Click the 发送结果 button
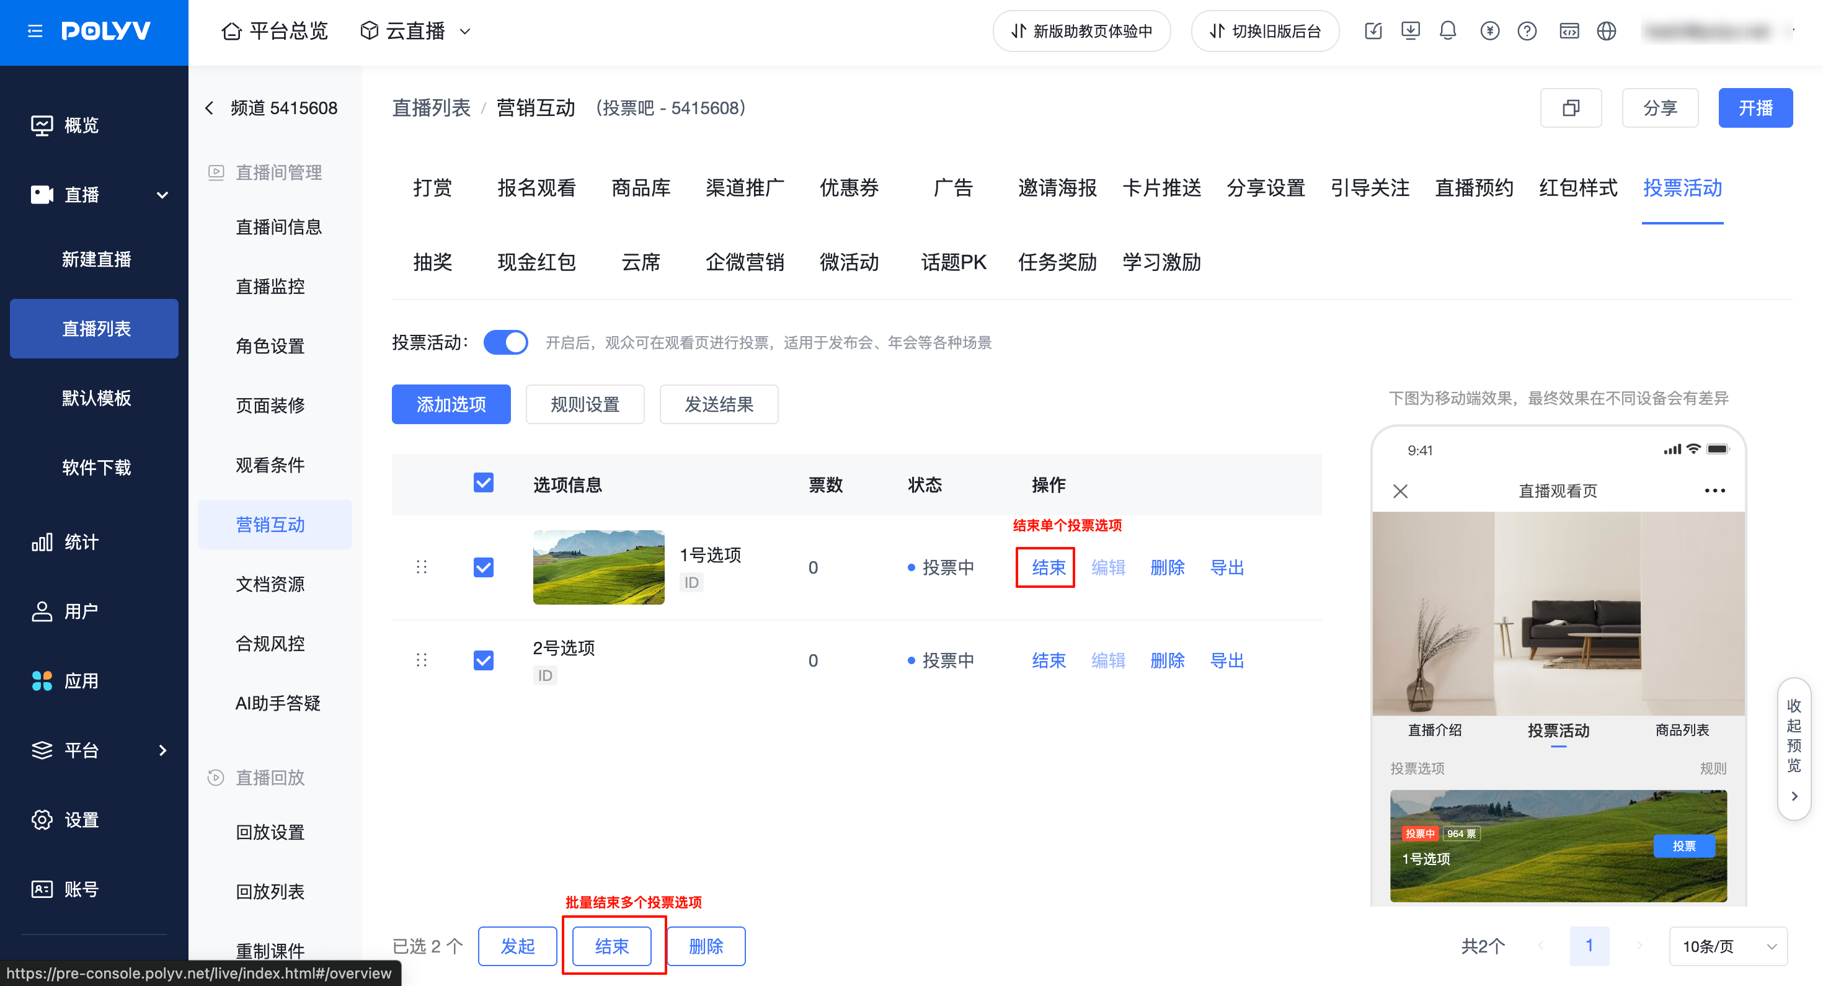The height and width of the screenshot is (986, 1823). pos(718,404)
